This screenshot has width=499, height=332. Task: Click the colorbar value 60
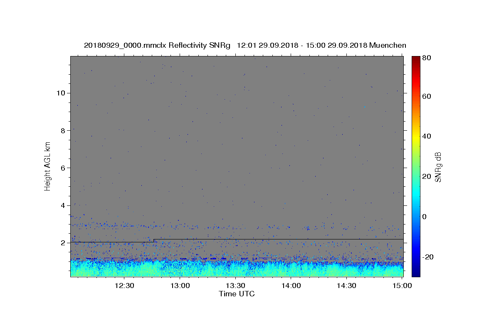pyautogui.click(x=427, y=96)
